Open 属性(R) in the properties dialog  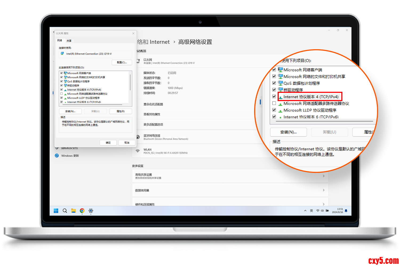pyautogui.click(x=121, y=111)
